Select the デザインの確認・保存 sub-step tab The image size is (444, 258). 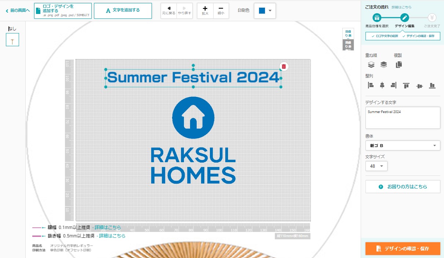pos(418,36)
